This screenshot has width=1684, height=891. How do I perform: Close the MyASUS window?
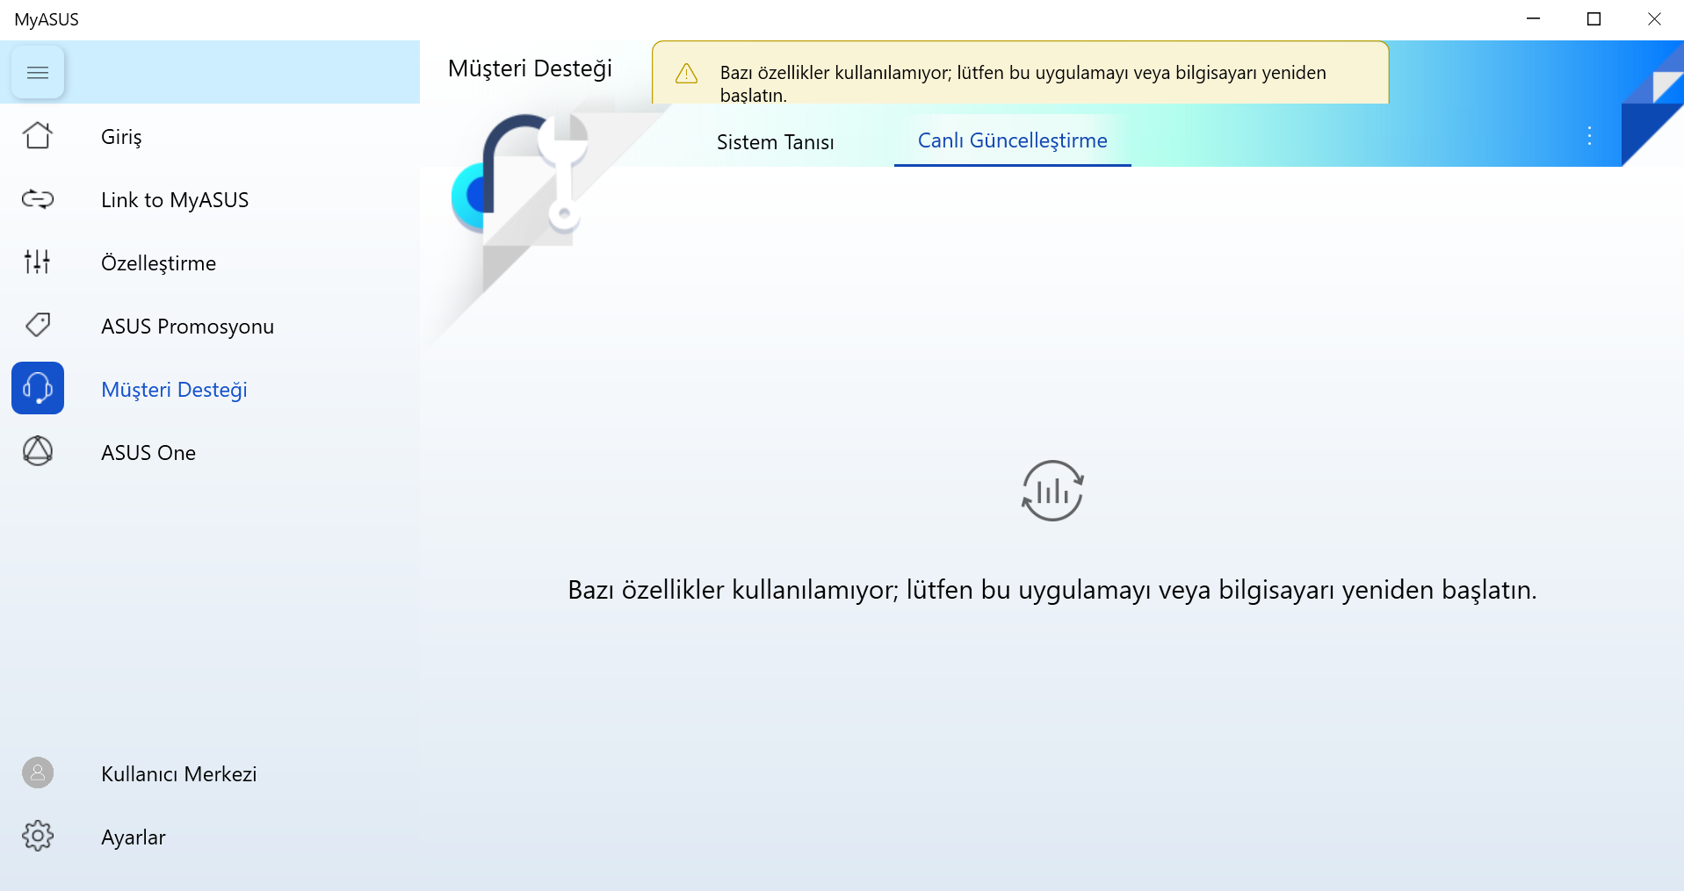coord(1654,19)
